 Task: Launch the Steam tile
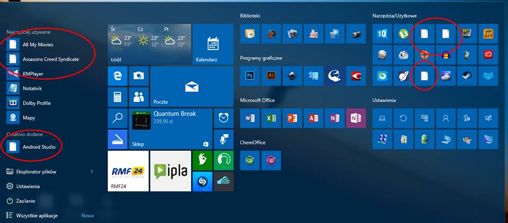[467, 76]
